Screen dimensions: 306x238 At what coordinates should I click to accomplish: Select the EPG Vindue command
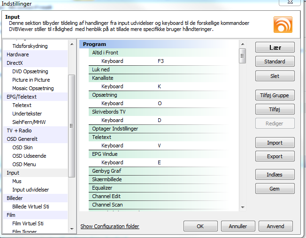tap(163, 154)
